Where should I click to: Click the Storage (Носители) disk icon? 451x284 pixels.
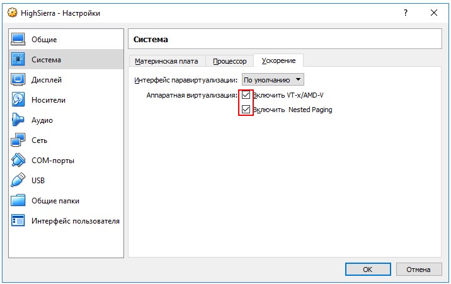point(18,100)
